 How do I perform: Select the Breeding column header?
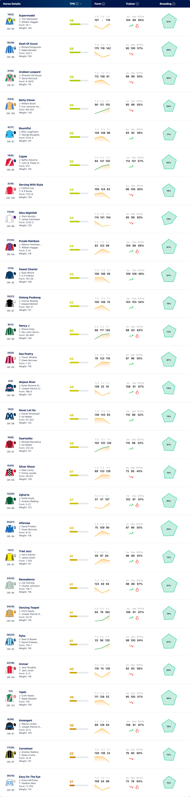pyautogui.click(x=166, y=4)
